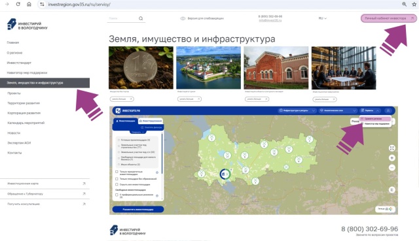This screenshot has height=241, width=419.
Task: Switch to Инвестплощадки tab on map panel
Action: (x=125, y=121)
